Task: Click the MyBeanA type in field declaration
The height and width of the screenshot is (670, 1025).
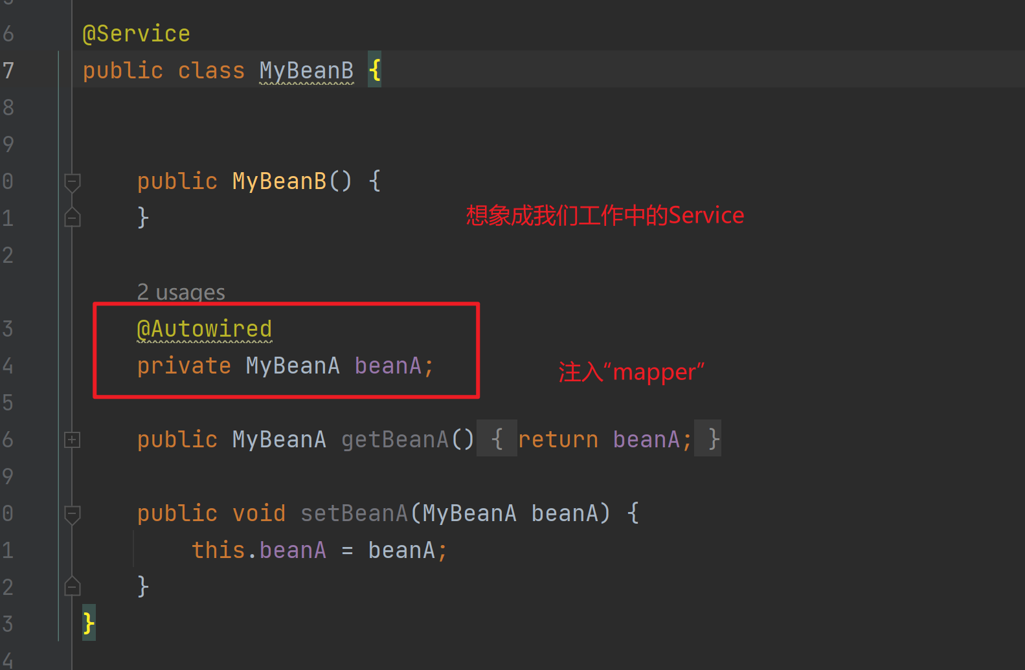Action: [293, 366]
